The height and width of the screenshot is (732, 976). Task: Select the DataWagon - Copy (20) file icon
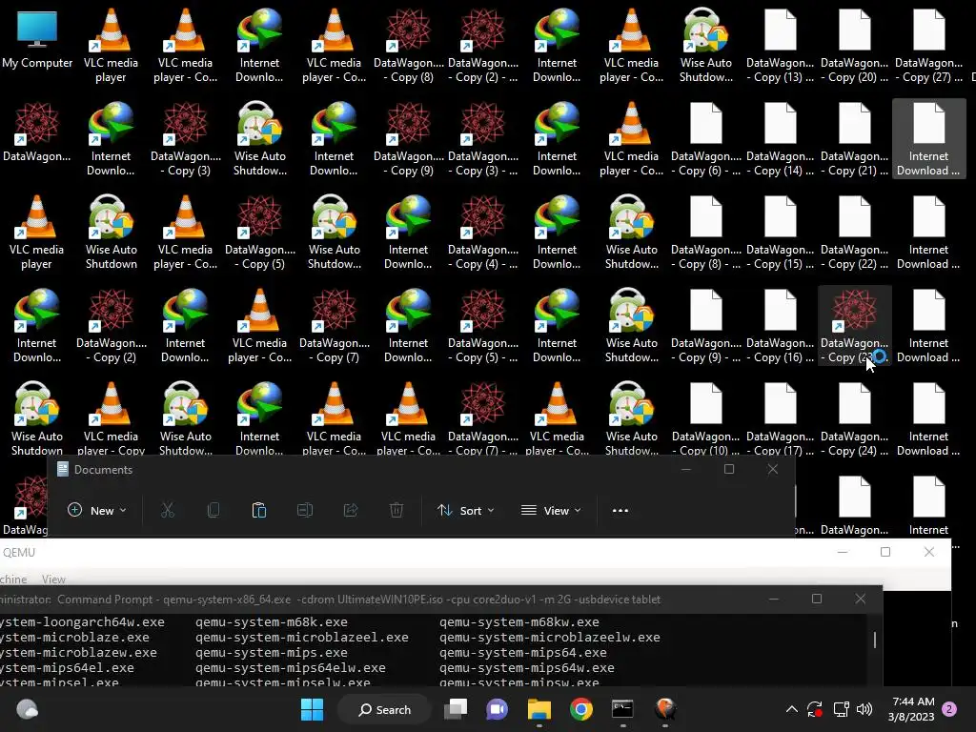click(855, 47)
